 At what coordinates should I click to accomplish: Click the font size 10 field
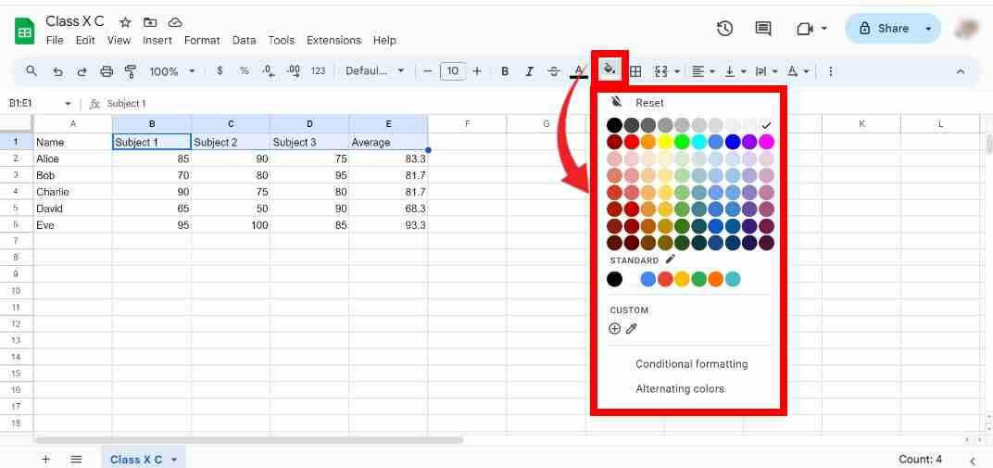(x=452, y=71)
